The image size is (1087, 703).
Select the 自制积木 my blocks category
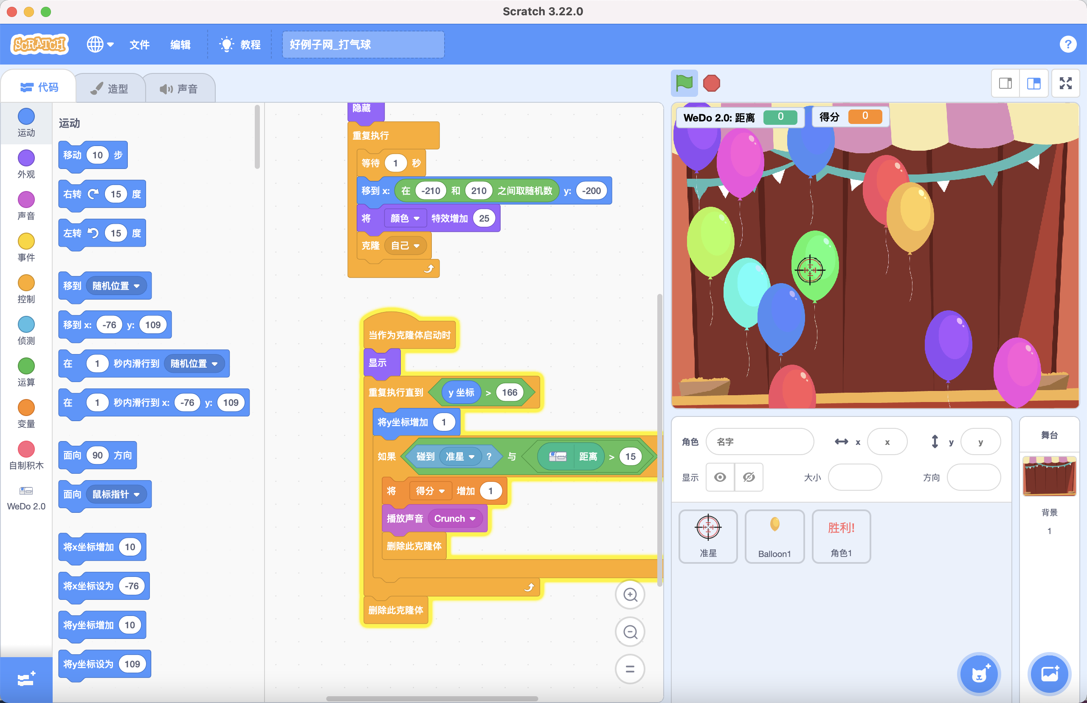26,455
